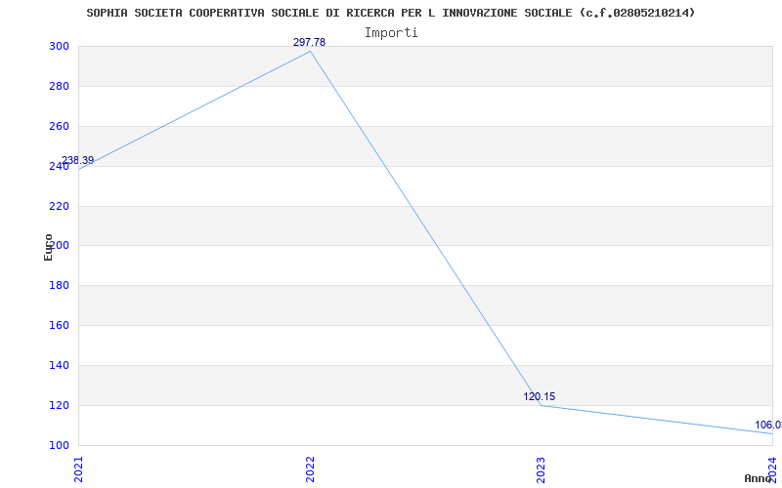The image size is (782, 488).
Task: Click the 100 y-axis value
Action: (x=59, y=445)
